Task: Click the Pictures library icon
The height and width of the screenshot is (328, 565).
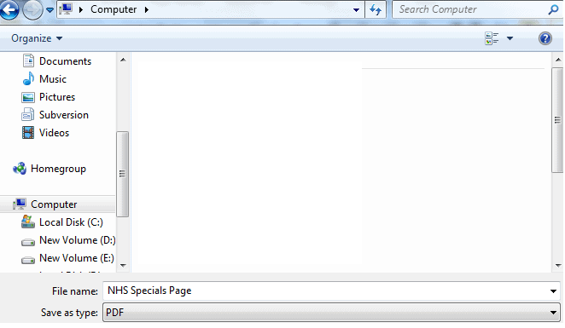Action: pos(28,97)
